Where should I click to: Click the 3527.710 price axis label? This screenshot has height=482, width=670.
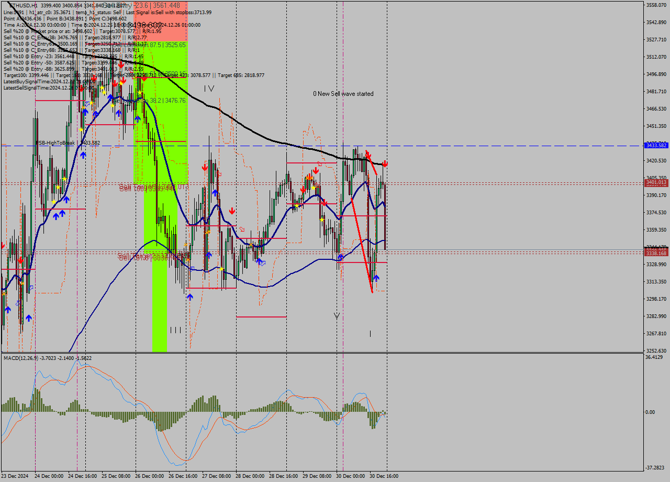656,39
